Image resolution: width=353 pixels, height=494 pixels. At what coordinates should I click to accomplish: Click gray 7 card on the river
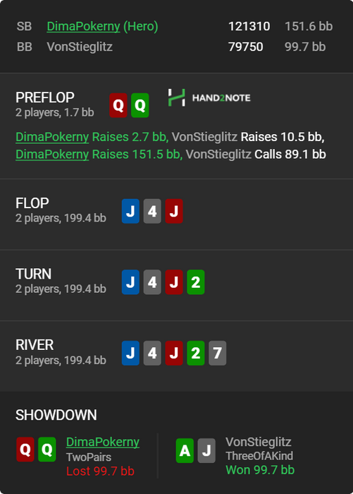218,353
